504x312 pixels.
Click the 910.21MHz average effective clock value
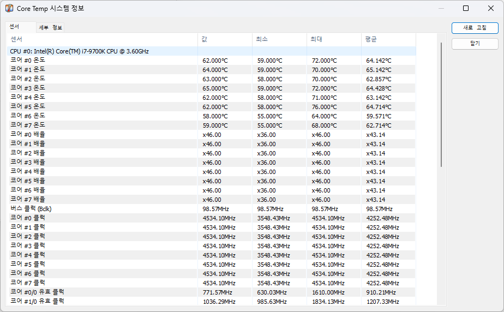point(381,292)
